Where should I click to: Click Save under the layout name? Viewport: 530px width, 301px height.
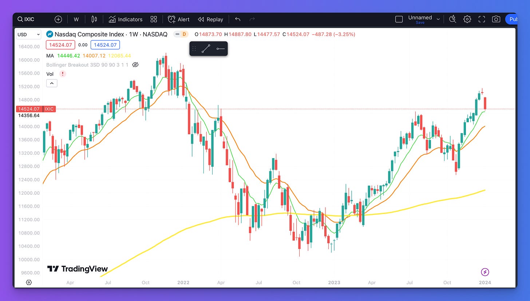(x=420, y=23)
